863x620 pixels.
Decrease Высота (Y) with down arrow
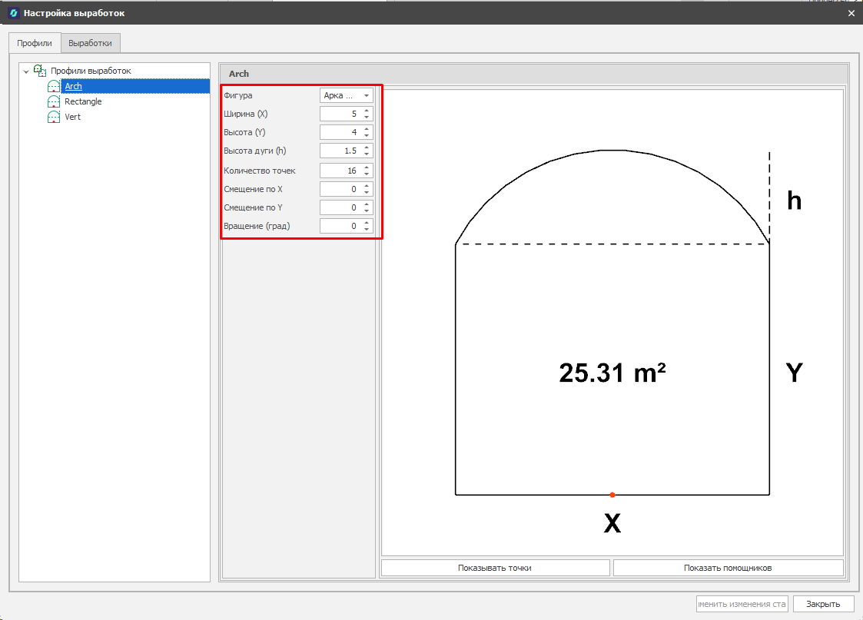pyautogui.click(x=367, y=136)
